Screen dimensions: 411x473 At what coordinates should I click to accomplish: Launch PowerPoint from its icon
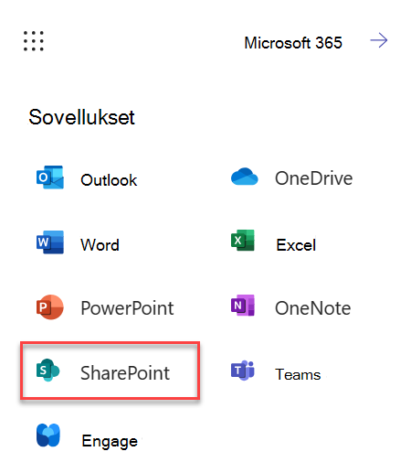click(50, 306)
